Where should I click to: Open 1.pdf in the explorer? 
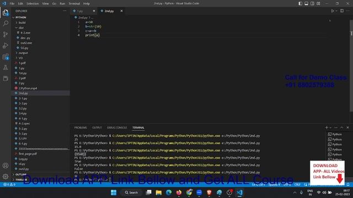[x=40, y=63]
